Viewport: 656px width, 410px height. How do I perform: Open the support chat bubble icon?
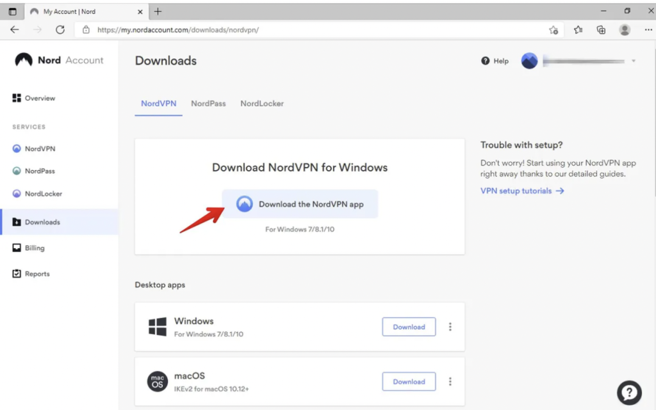click(x=629, y=391)
